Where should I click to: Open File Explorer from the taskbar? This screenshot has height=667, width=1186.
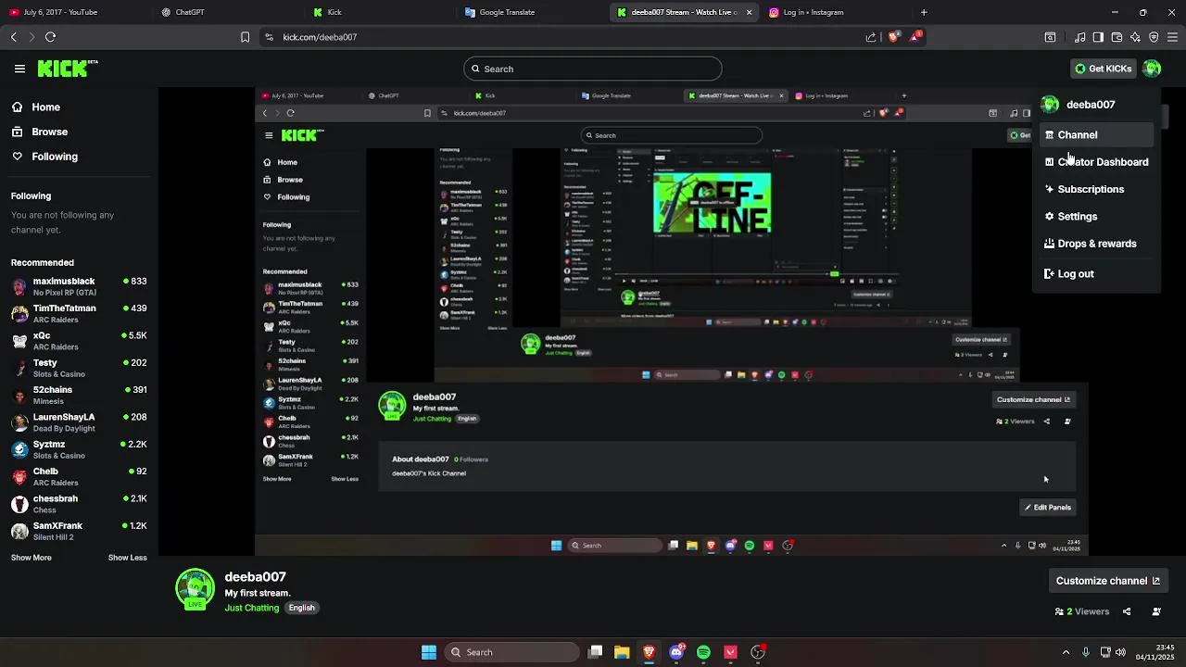tap(622, 652)
